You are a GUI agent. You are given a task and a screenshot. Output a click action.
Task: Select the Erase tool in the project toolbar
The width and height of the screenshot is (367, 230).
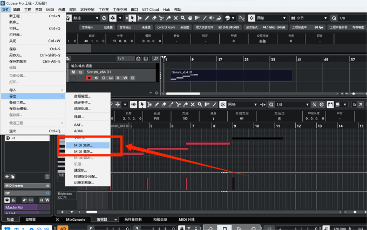(x=154, y=18)
